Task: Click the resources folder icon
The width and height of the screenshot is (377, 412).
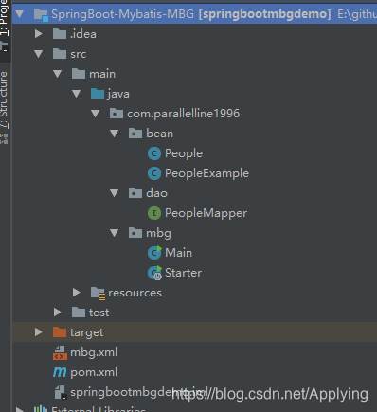Action: click(98, 293)
